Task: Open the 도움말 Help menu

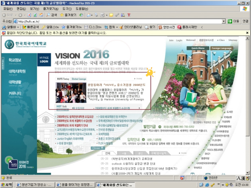Action: (x=82, y=9)
